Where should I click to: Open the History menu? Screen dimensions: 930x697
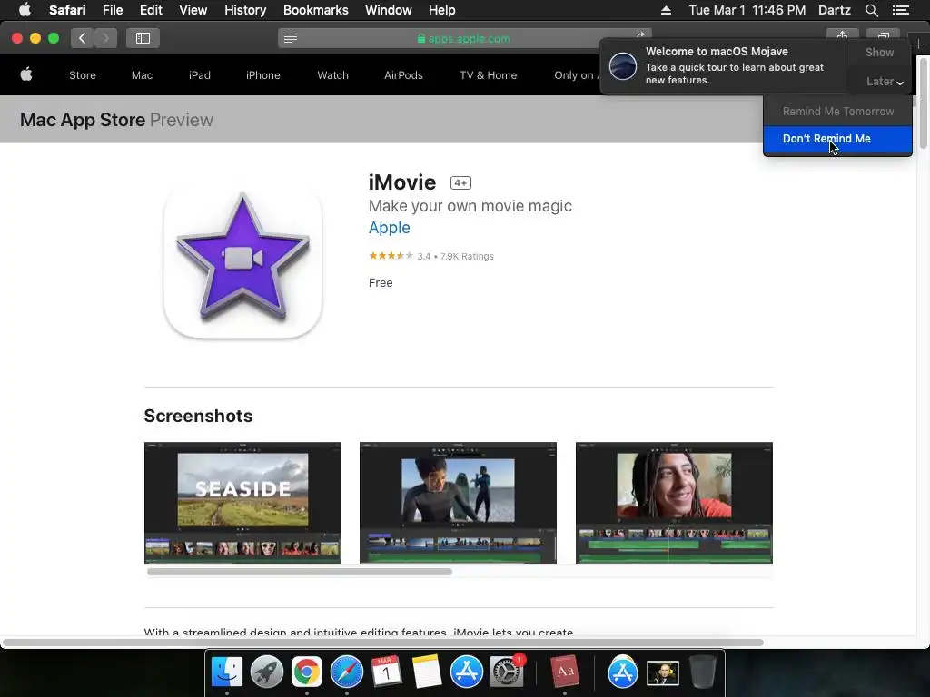tap(245, 10)
